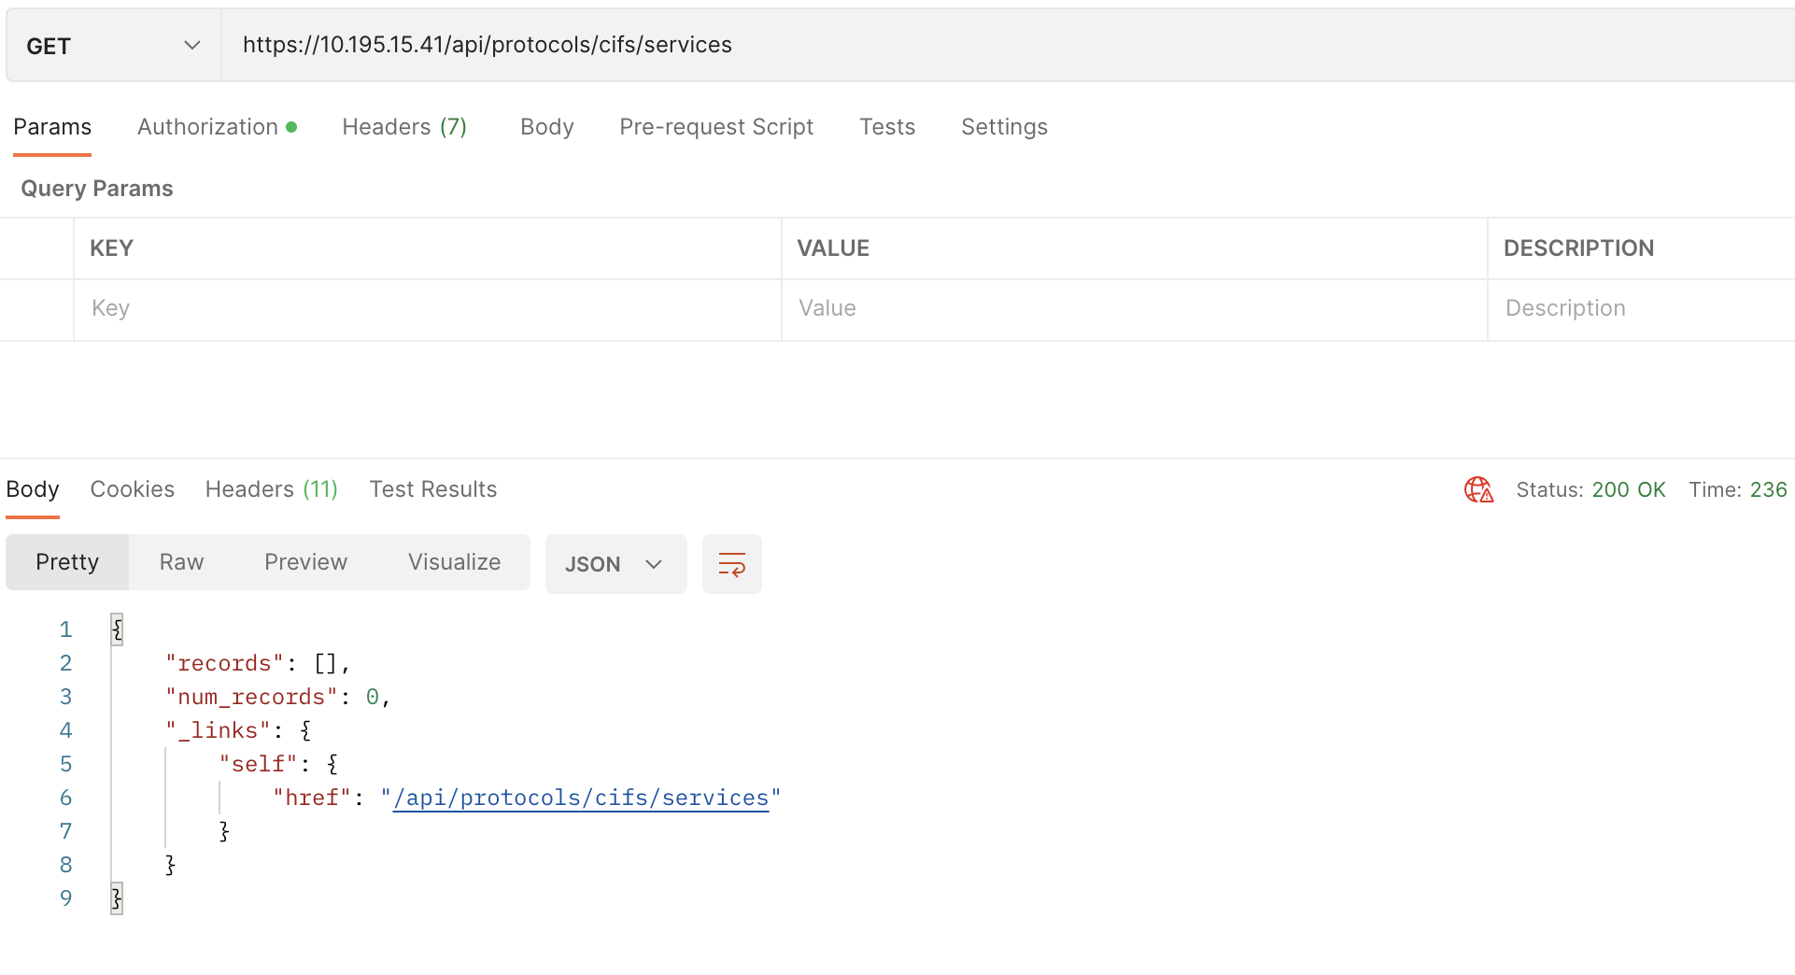The height and width of the screenshot is (975, 1795).
Task: Click the 200 OK status text
Action: (1631, 488)
